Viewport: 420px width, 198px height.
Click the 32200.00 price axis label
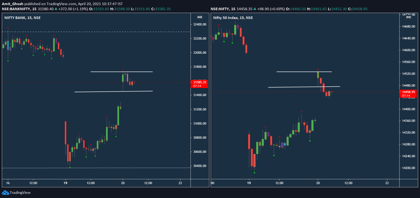(x=200, y=38)
